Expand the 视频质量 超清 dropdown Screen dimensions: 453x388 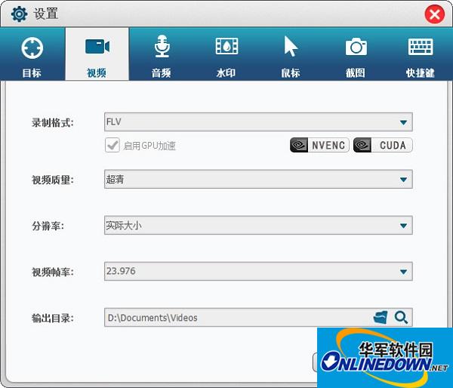[x=258, y=180]
